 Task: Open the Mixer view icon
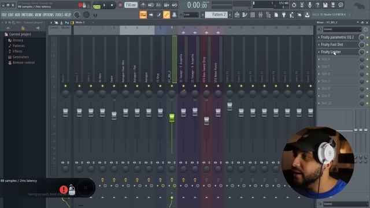tap(260, 15)
